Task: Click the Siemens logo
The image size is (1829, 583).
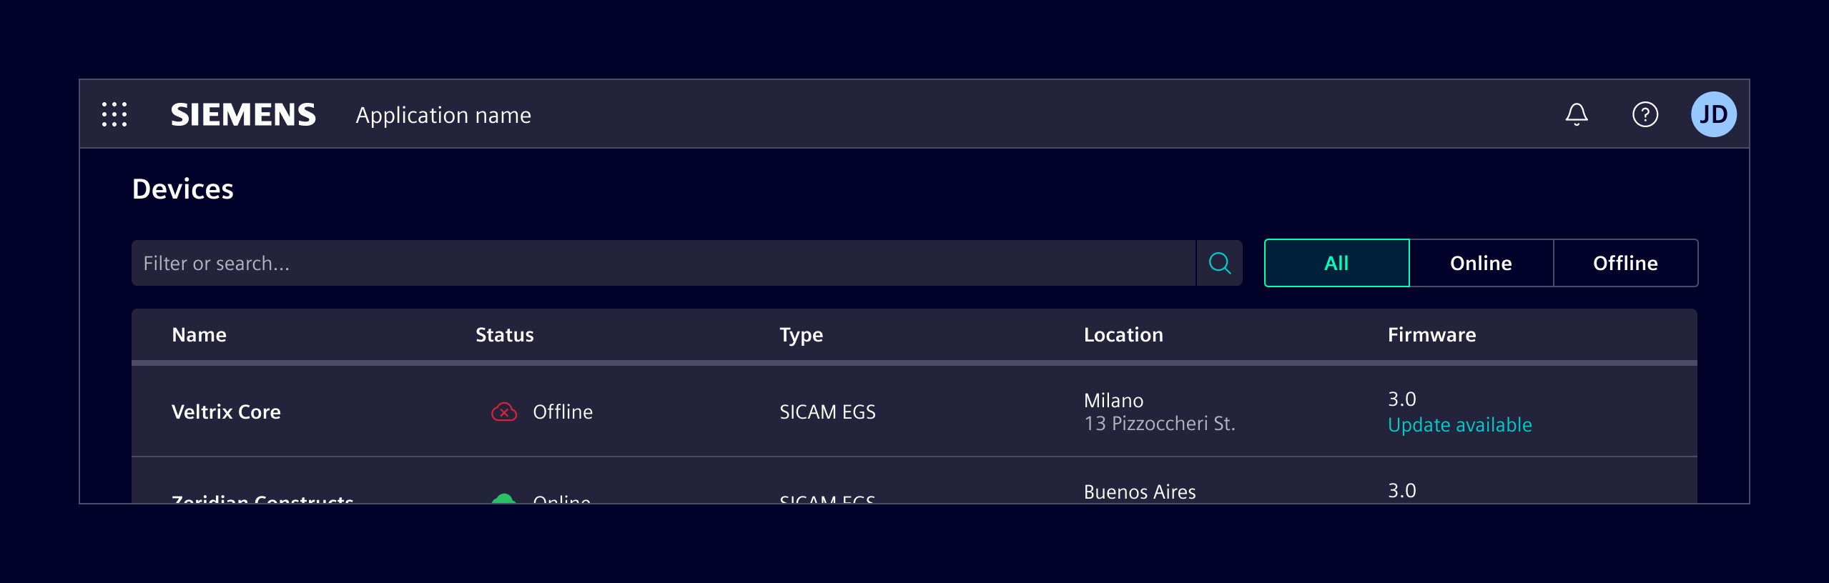Action: click(x=243, y=114)
